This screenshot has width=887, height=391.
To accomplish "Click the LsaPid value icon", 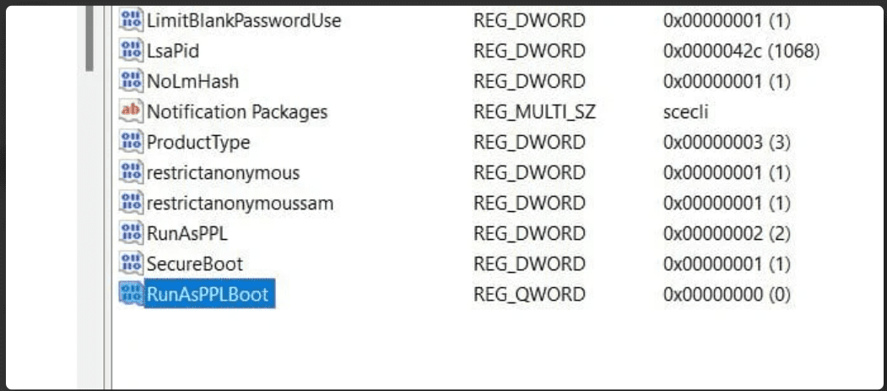I will click(x=132, y=51).
